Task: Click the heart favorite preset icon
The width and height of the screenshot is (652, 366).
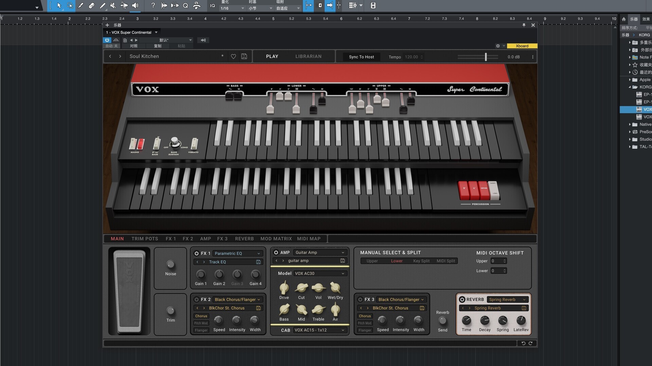Action: click(233, 57)
